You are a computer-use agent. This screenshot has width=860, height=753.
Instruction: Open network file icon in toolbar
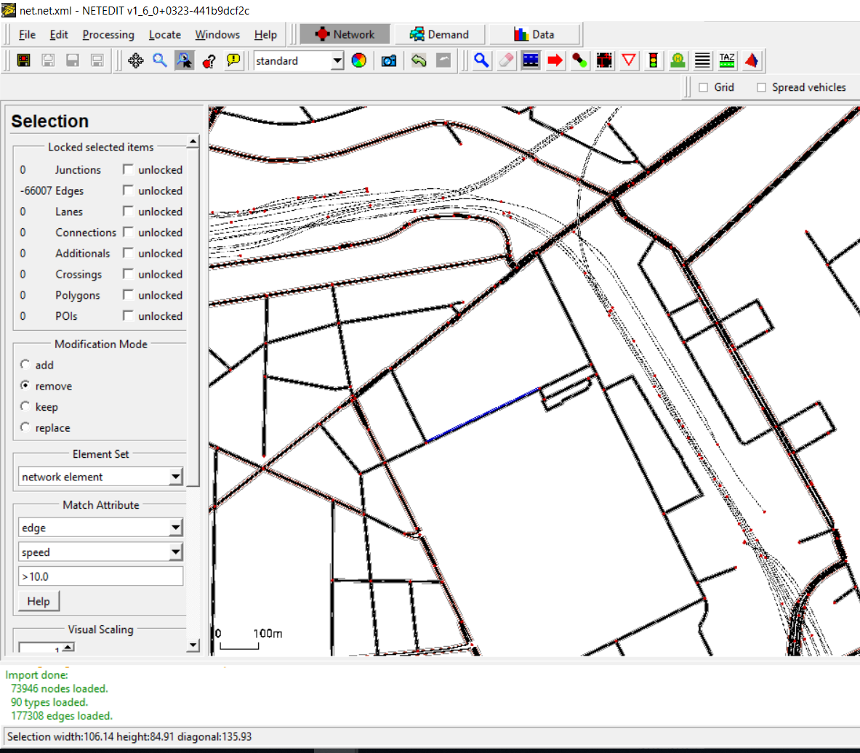click(23, 60)
